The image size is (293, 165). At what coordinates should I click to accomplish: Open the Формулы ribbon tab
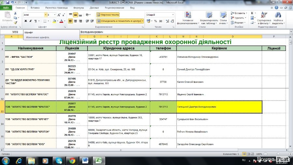[78, 7]
